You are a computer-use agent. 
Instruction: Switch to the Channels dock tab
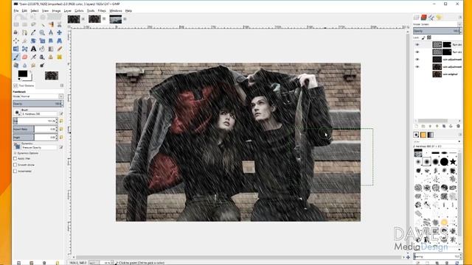pyautogui.click(x=424, y=18)
